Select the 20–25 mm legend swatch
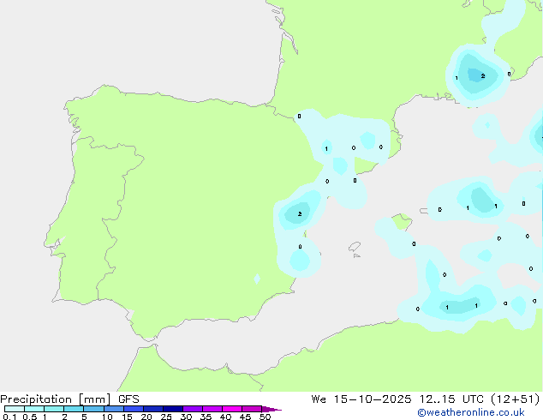This screenshot has width=543, height=420. (153, 409)
